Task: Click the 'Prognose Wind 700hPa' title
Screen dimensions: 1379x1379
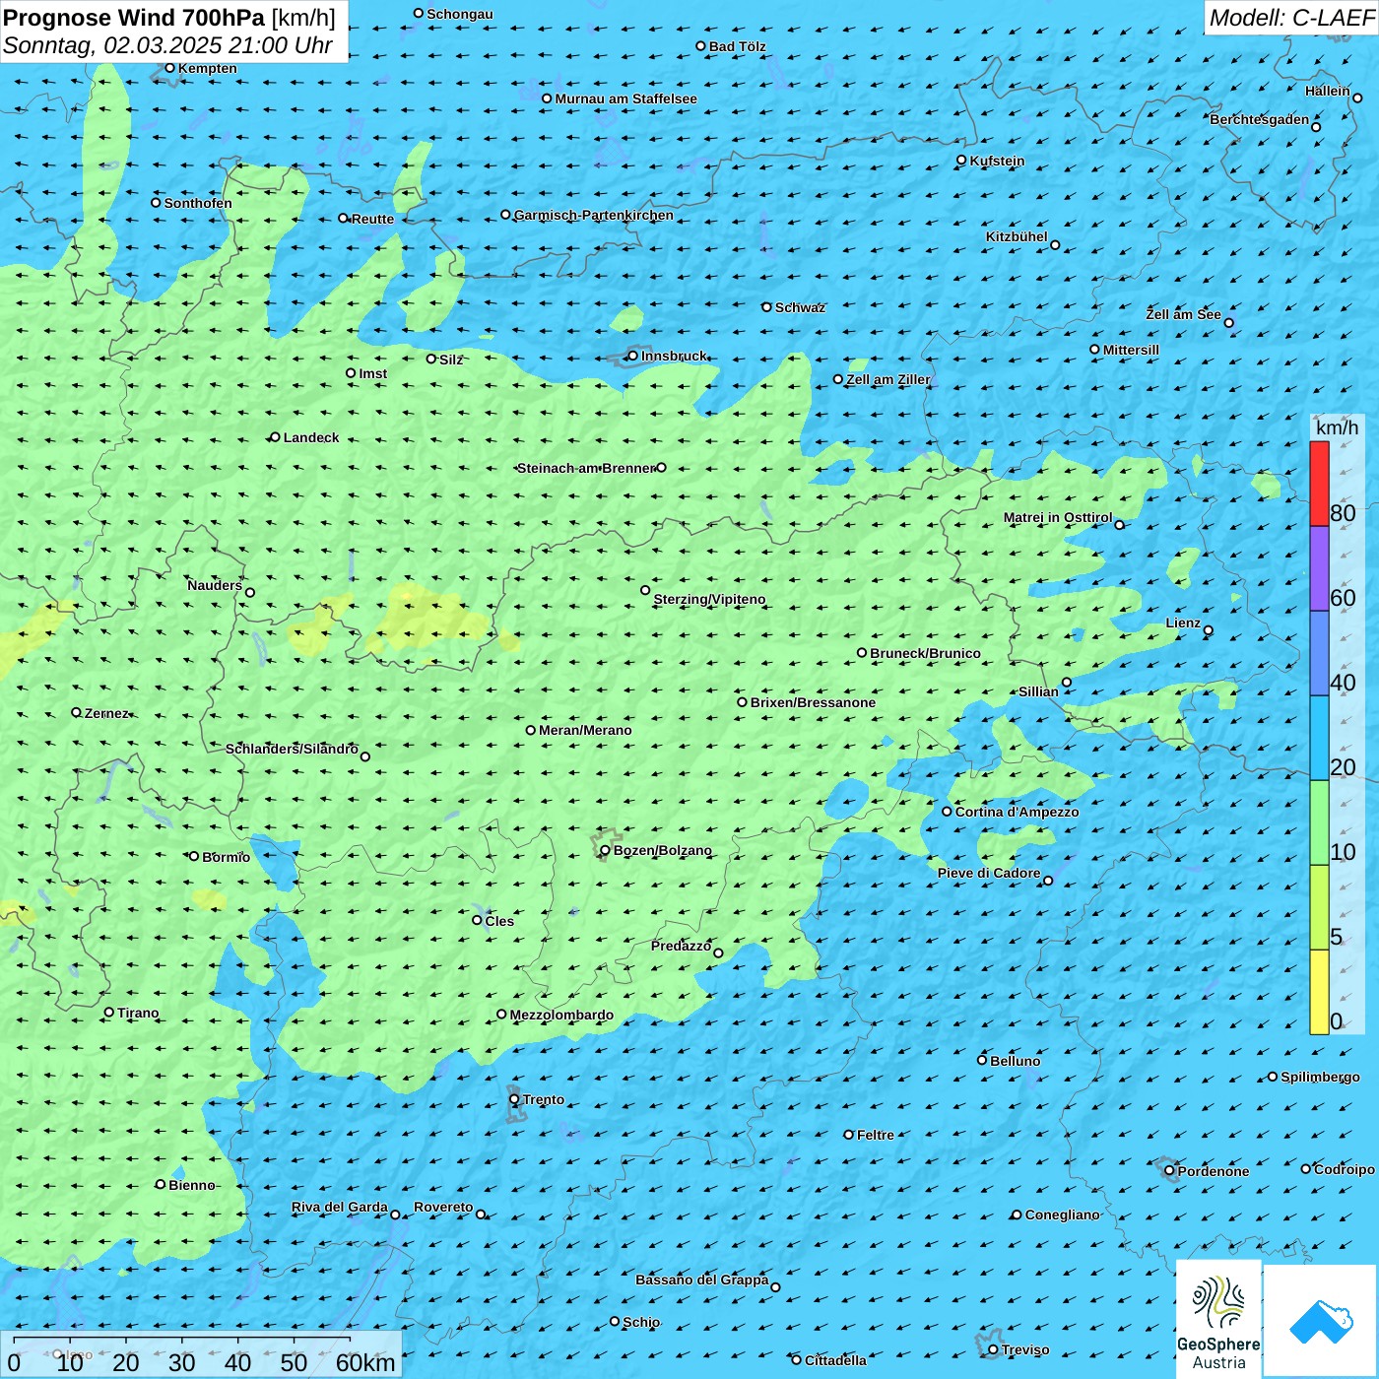Action: coord(134,18)
